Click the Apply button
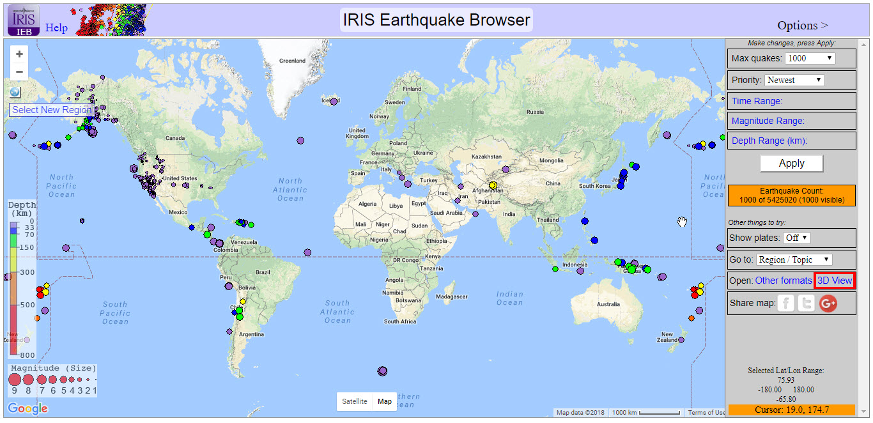Image resolution: width=873 pixels, height=423 pixels. tap(791, 164)
